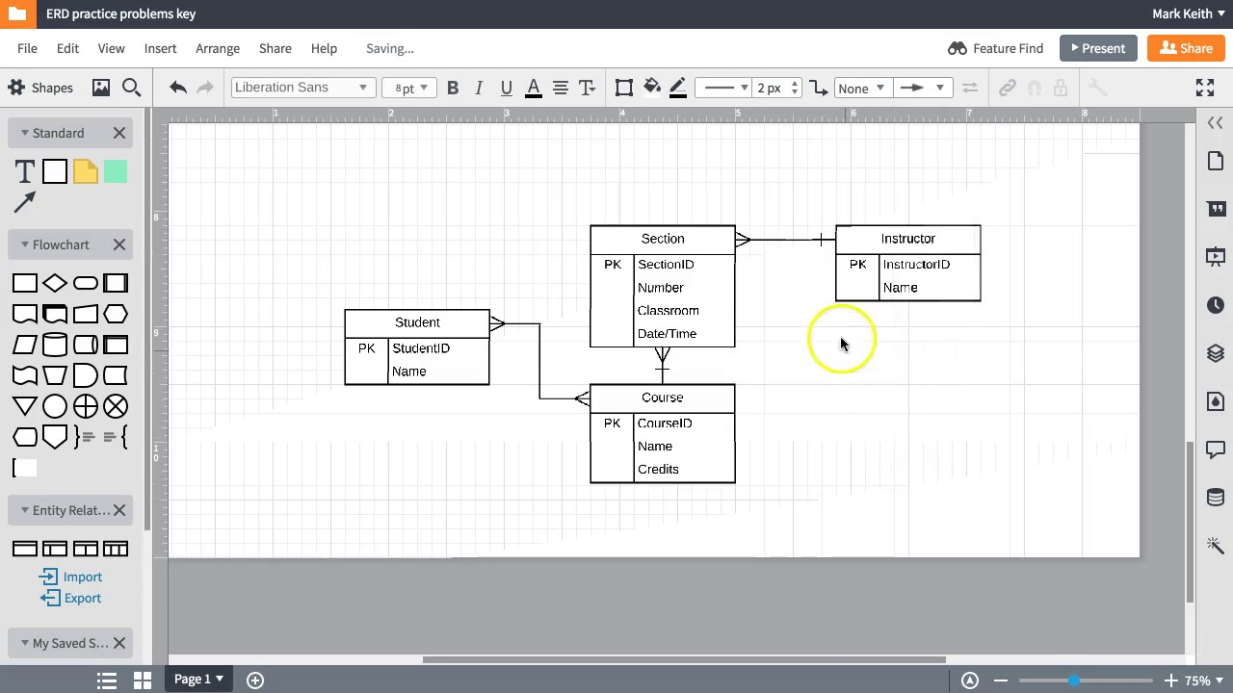Toggle italic text formatting
Image resolution: width=1233 pixels, height=693 pixels.
(x=479, y=88)
